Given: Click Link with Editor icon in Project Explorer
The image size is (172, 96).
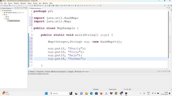Looking at the screenshot, I should click(x=18, y=8).
